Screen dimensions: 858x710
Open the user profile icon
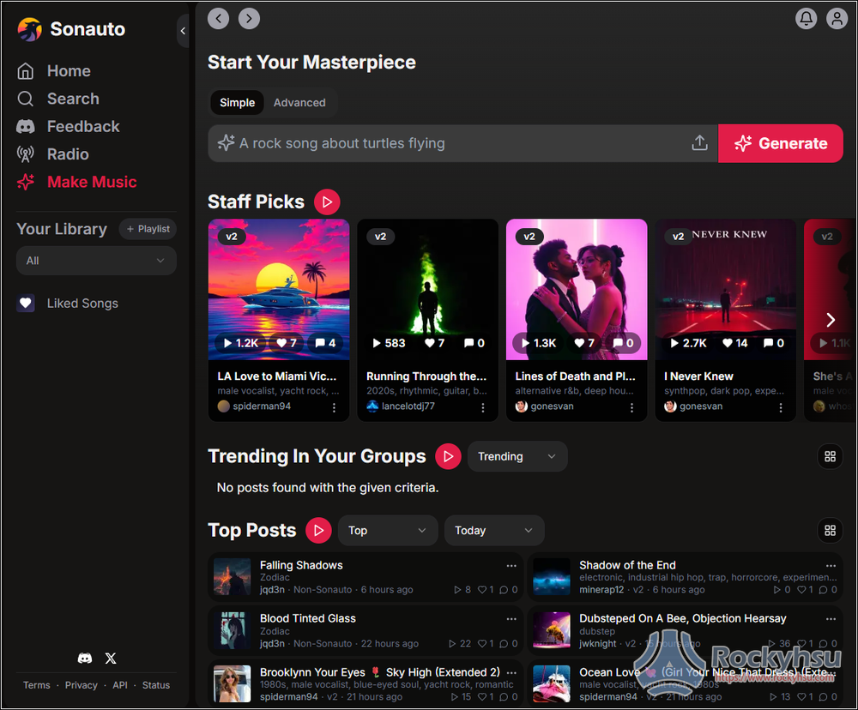pyautogui.click(x=837, y=19)
